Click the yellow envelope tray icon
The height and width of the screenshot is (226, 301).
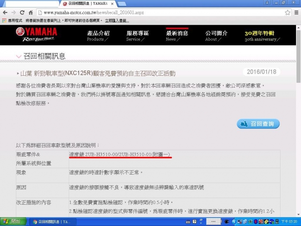[x=266, y=221]
